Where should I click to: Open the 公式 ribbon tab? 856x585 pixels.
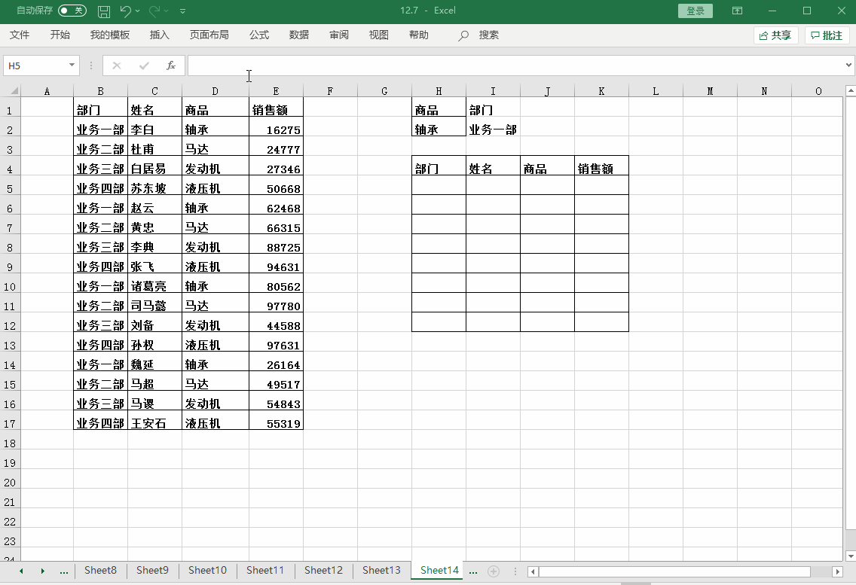259,35
